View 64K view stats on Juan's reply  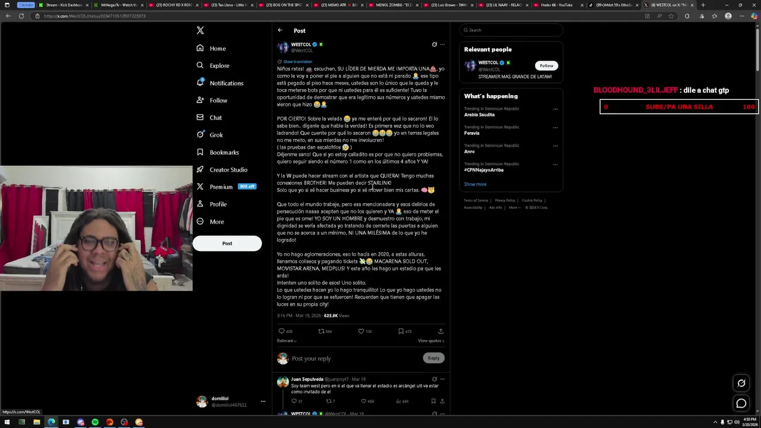point(402,401)
